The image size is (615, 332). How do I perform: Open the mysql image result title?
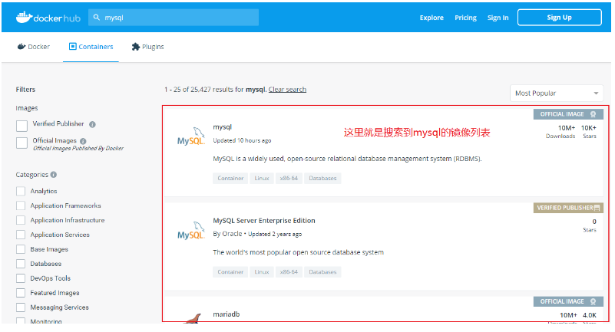[223, 127]
